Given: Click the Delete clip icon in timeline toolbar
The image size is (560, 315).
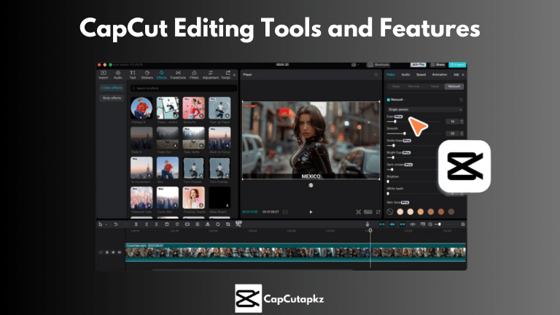Looking at the screenshot, I should point(167,225).
